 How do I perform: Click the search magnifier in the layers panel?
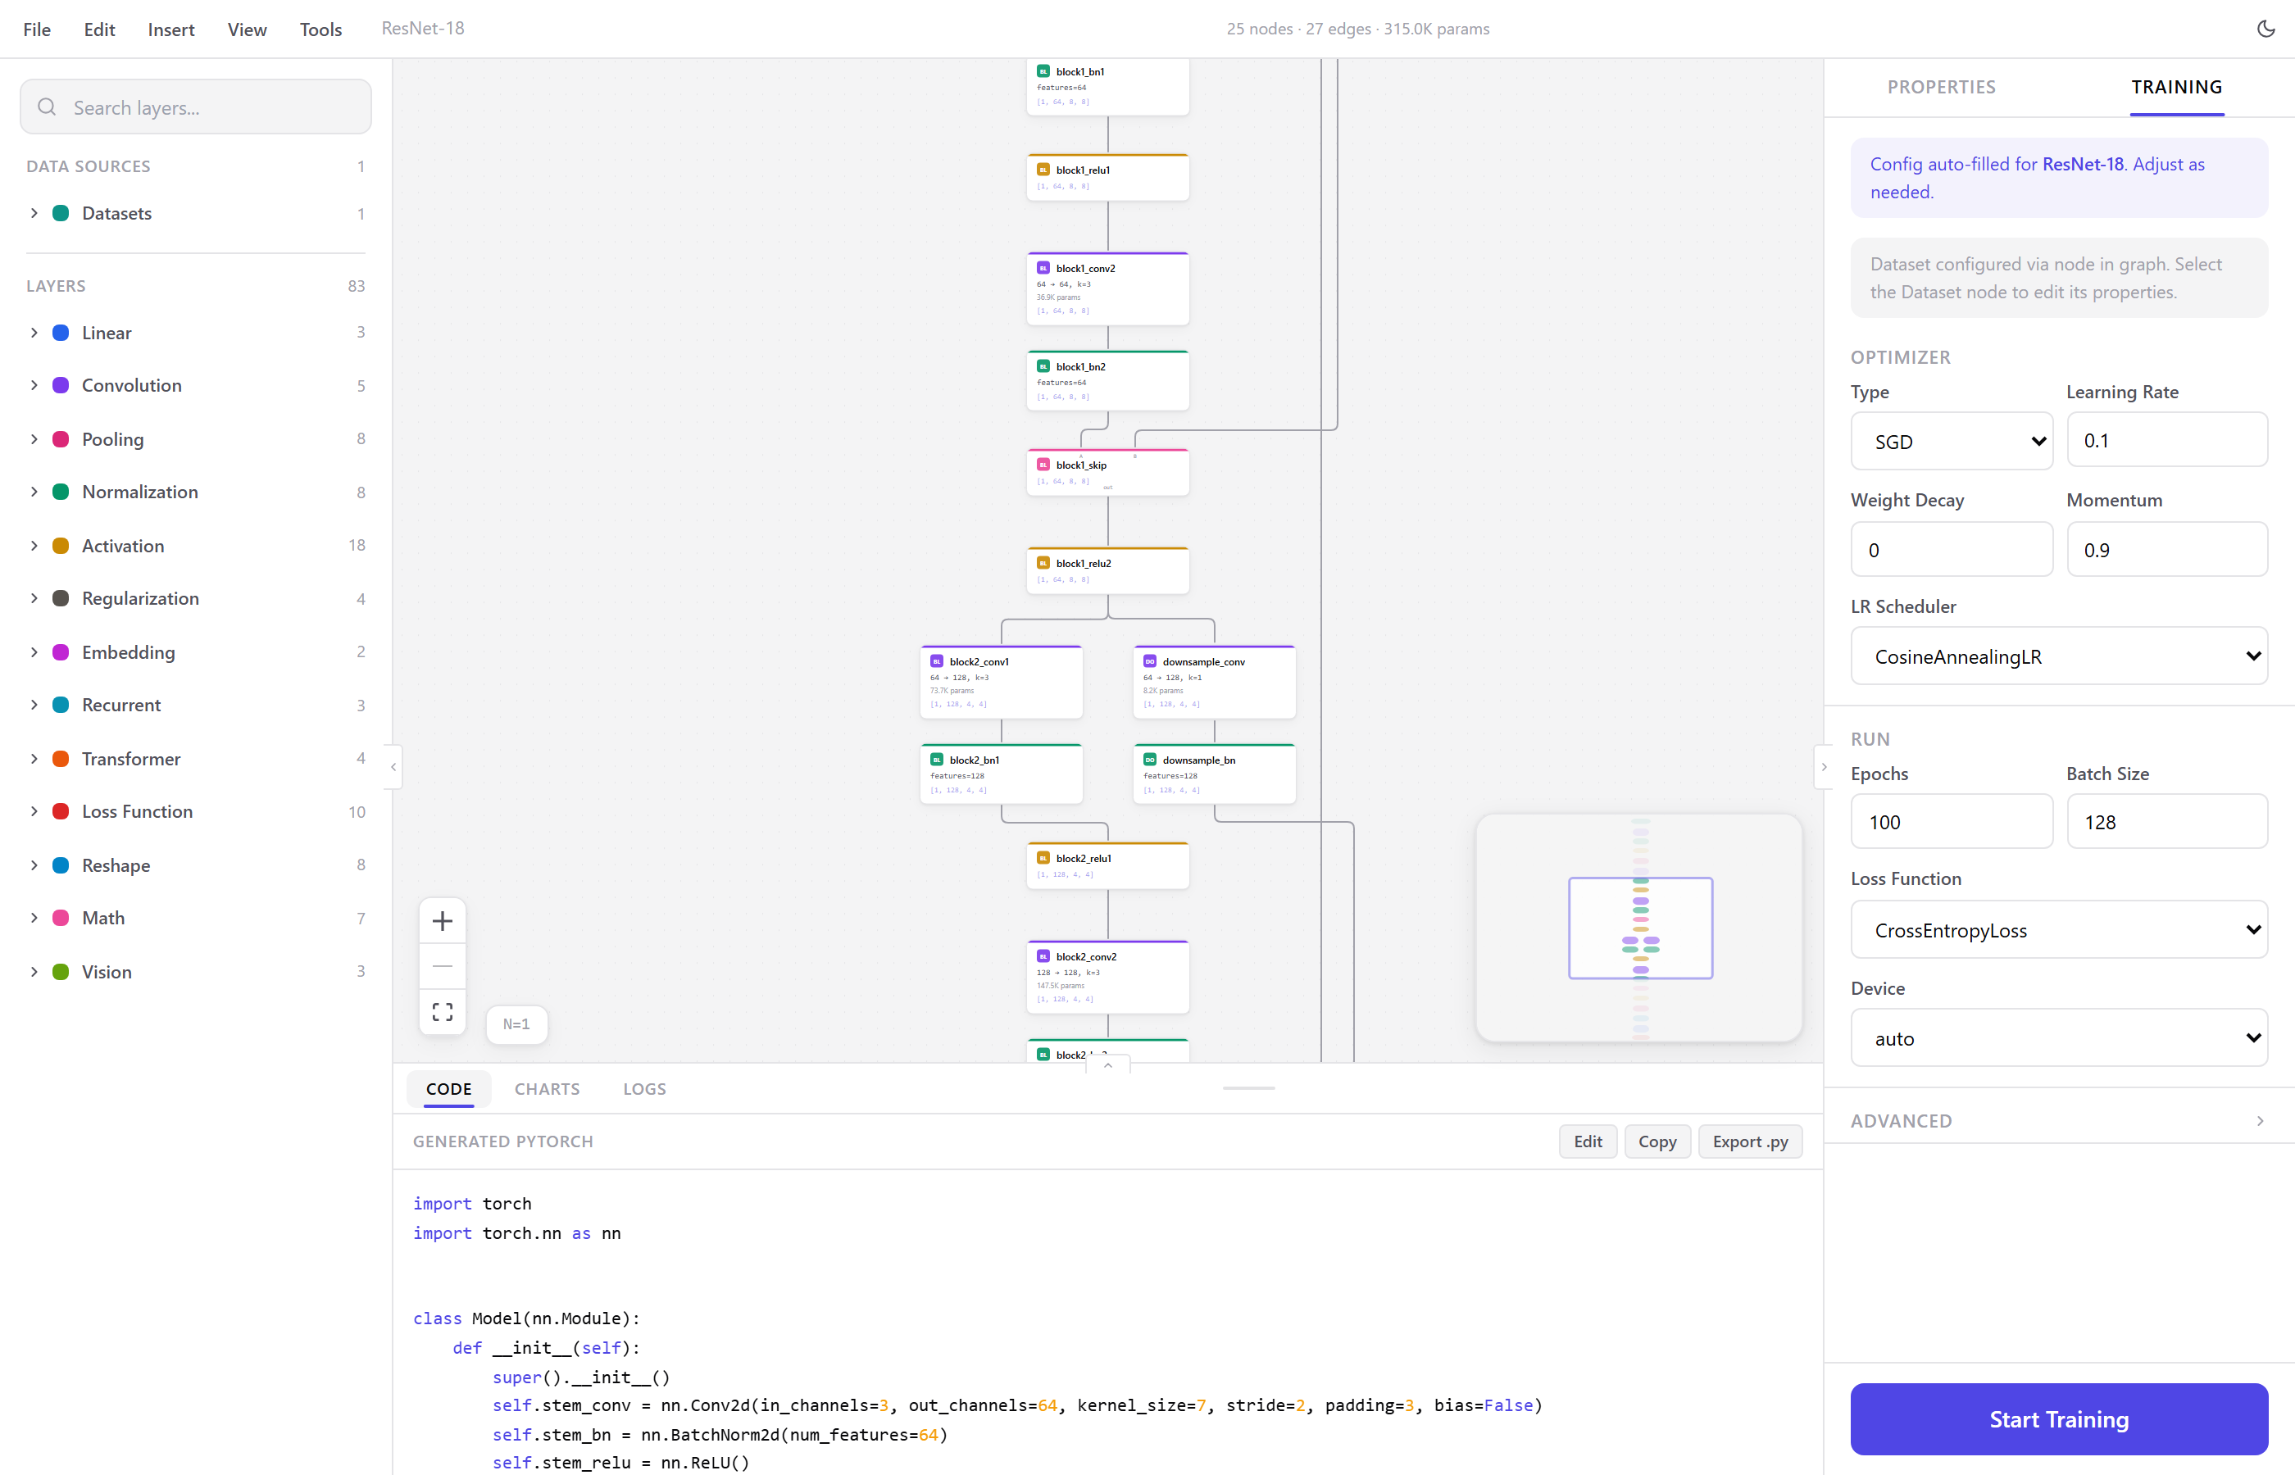[47, 107]
